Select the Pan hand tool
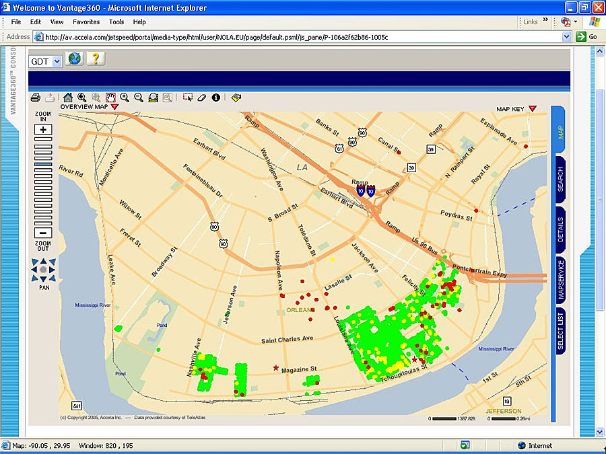This screenshot has width=606, height=454. 110,98
